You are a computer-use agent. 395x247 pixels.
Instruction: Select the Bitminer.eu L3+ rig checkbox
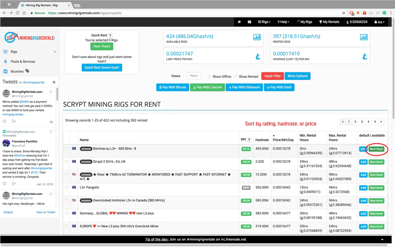[x=67, y=149]
